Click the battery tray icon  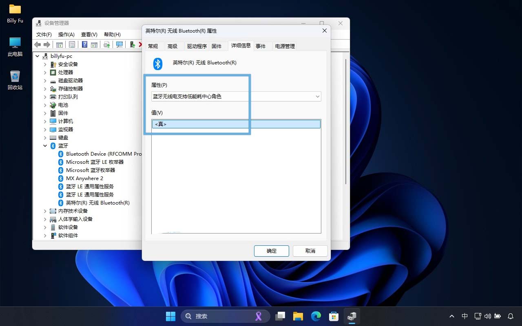(497, 316)
